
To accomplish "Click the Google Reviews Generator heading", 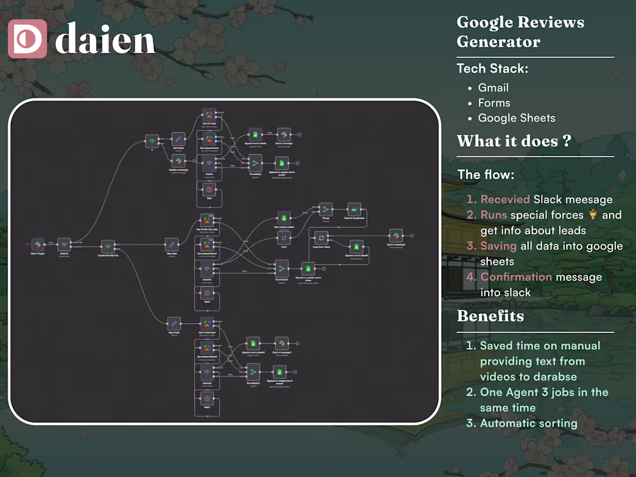I will pyautogui.click(x=520, y=32).
